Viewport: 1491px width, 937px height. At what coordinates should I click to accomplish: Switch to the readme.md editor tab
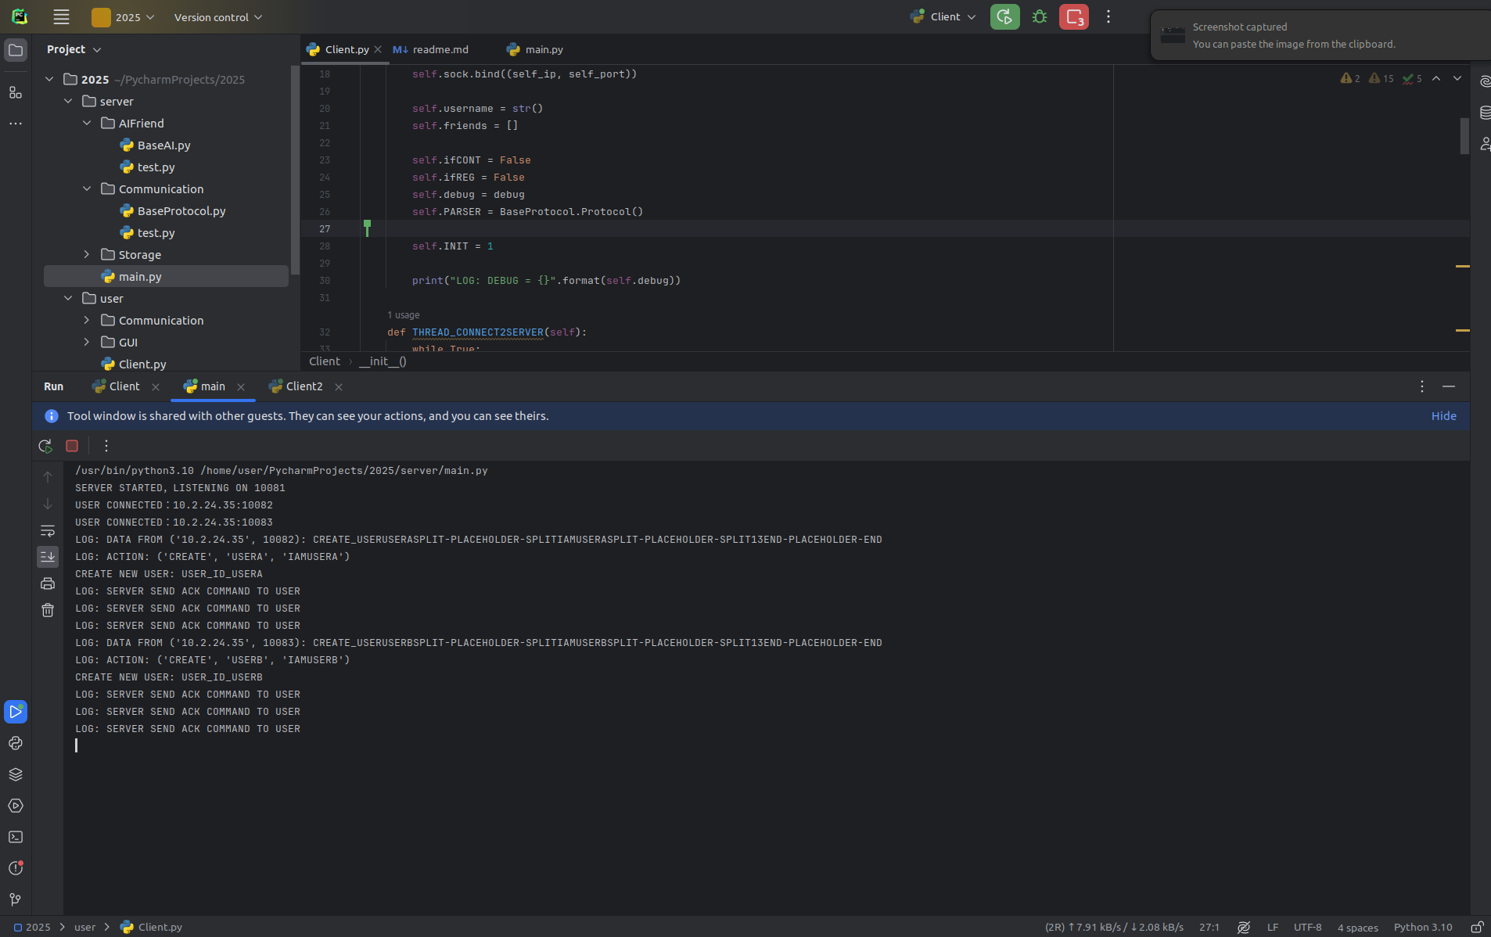(x=440, y=49)
